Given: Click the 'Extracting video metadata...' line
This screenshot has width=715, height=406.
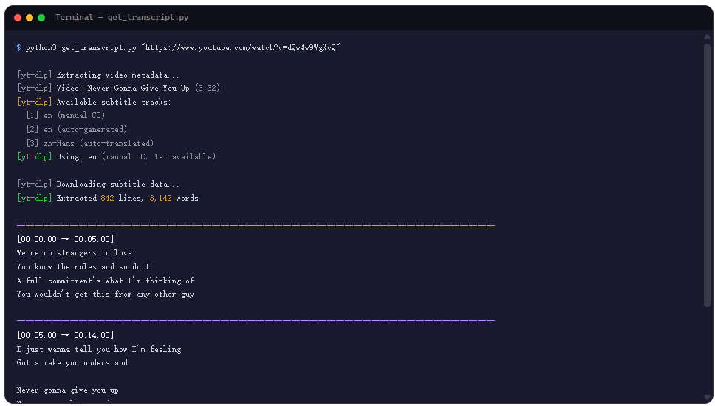Looking at the screenshot, I should [x=98, y=75].
